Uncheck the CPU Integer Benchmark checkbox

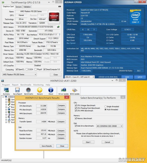click(x=76, y=105)
